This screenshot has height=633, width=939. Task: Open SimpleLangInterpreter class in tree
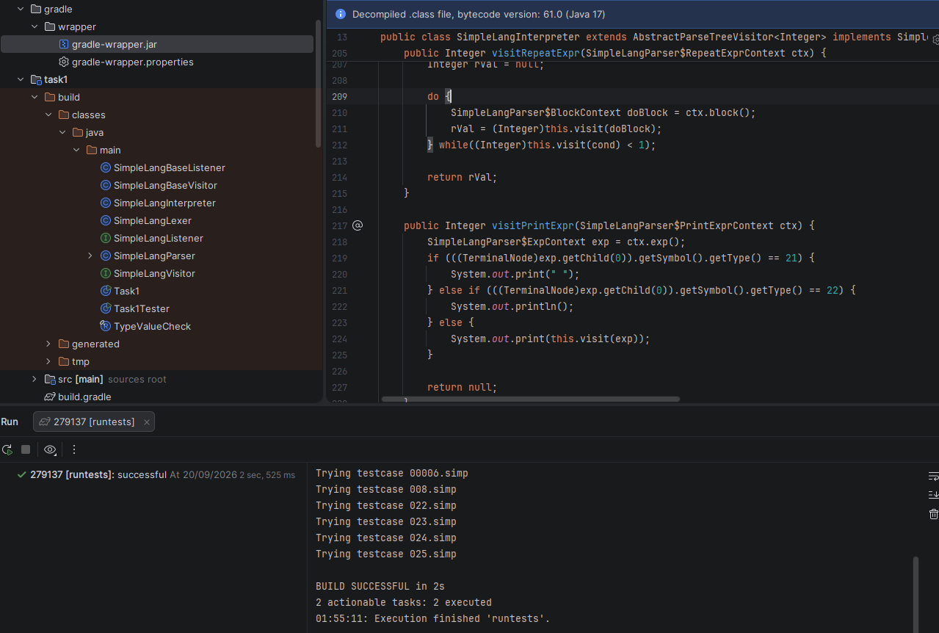click(x=164, y=203)
